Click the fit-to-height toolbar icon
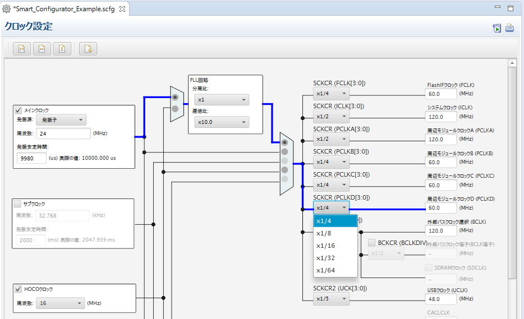 click(x=62, y=49)
